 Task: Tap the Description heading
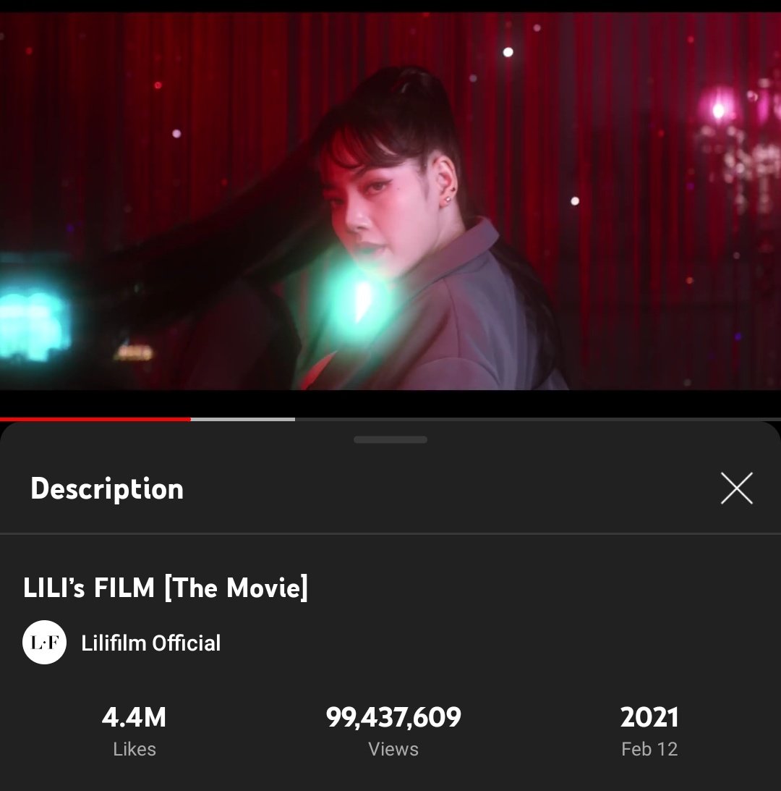point(107,488)
